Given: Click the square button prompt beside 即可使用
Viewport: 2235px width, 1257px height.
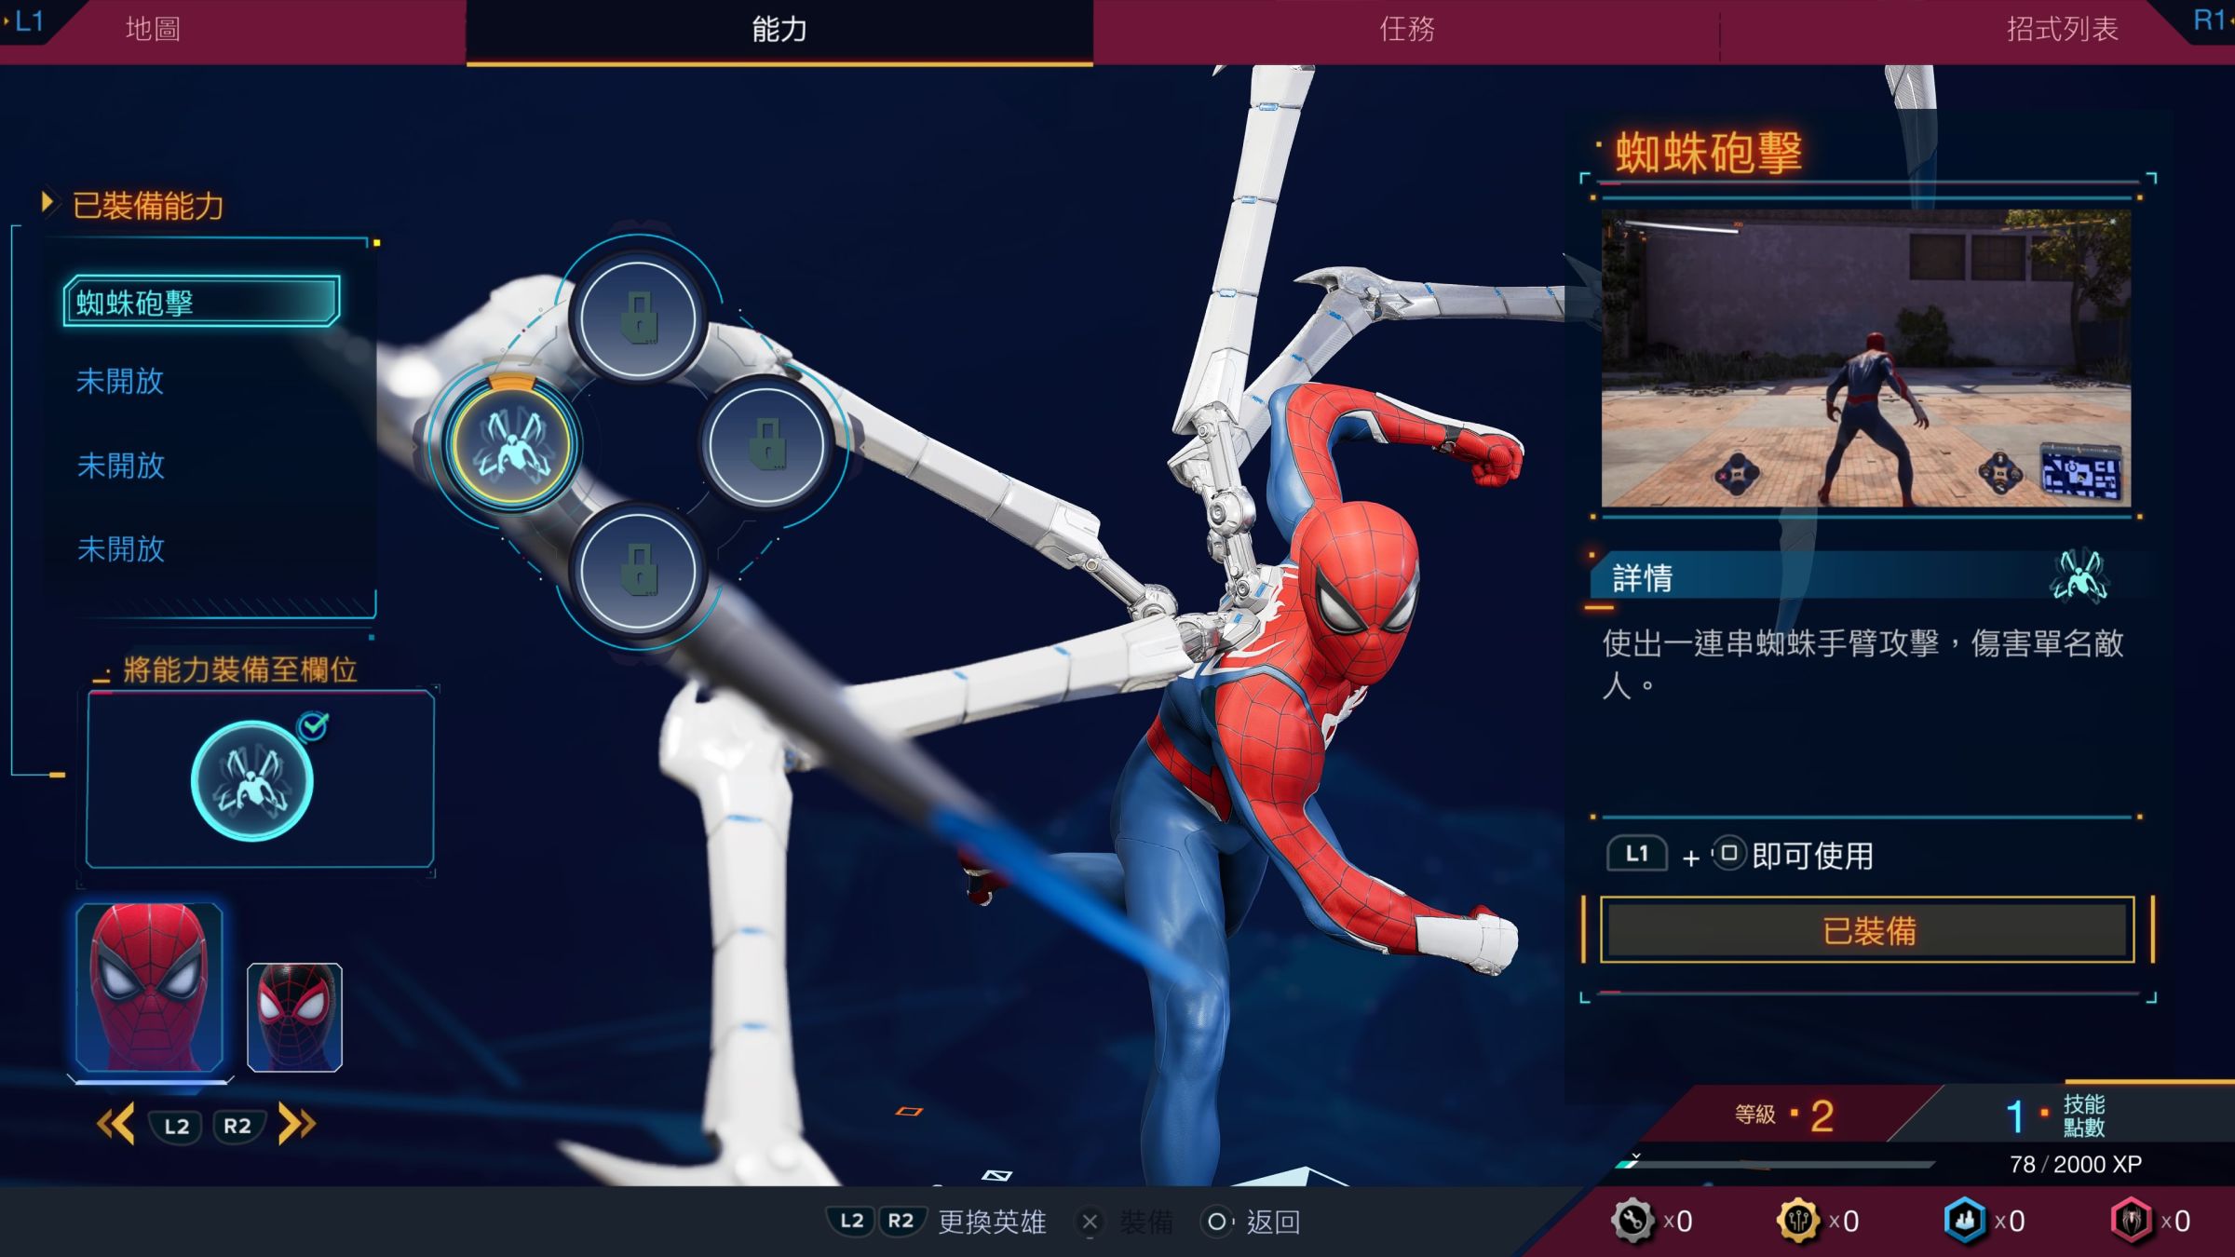Looking at the screenshot, I should click(x=1728, y=853).
